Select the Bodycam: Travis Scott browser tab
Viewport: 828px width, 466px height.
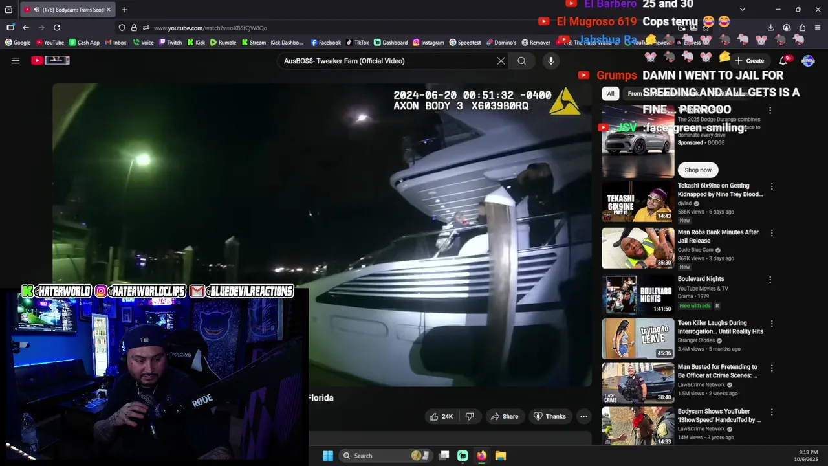[67, 10]
